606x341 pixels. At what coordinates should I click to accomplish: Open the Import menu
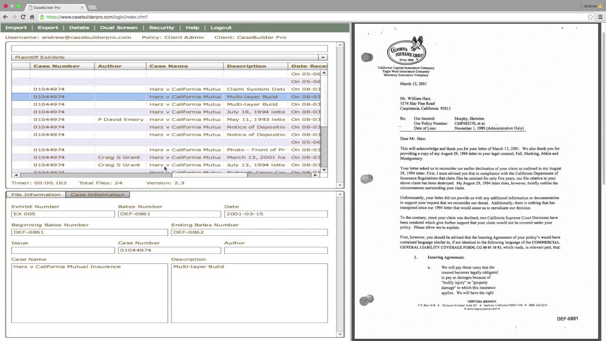click(x=16, y=27)
